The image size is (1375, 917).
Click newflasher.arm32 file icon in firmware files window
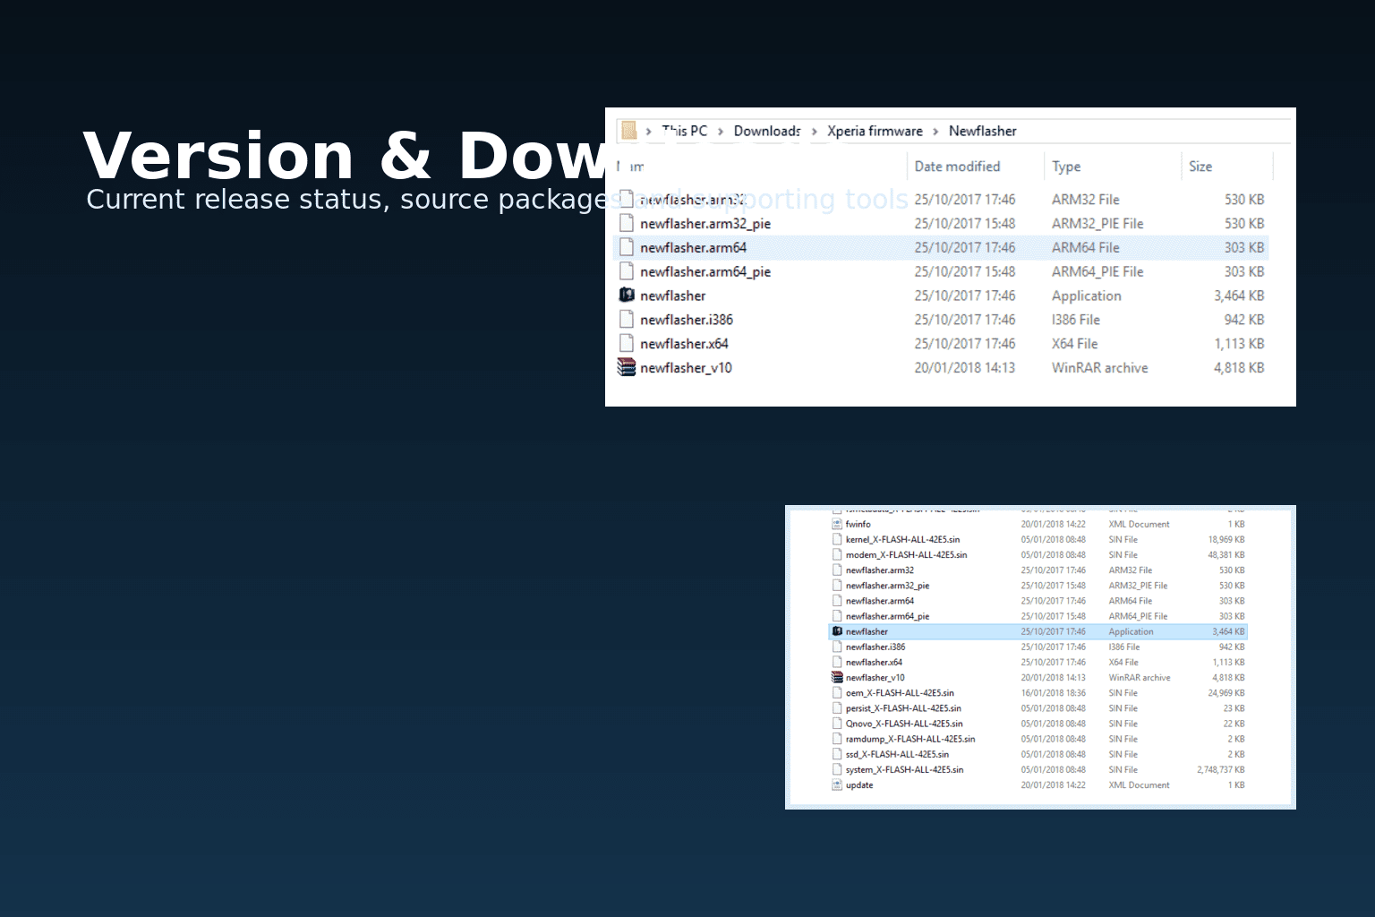point(837,570)
